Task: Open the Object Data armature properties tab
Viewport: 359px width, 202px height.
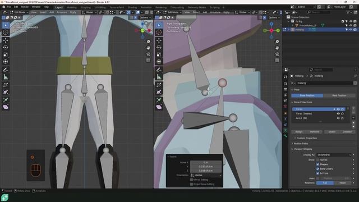Action: coord(286,130)
